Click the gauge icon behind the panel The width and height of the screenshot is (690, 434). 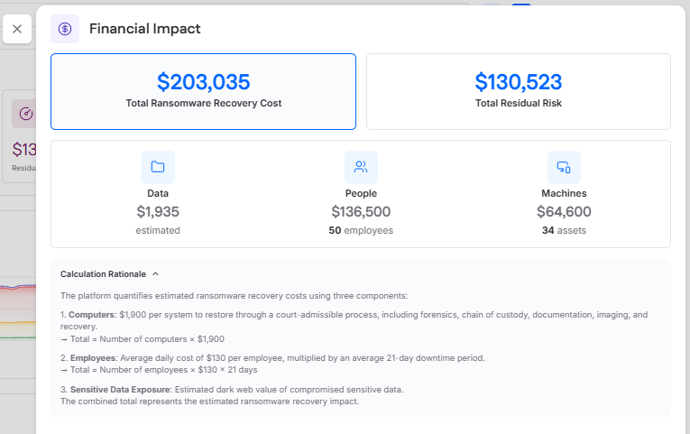tap(24, 114)
